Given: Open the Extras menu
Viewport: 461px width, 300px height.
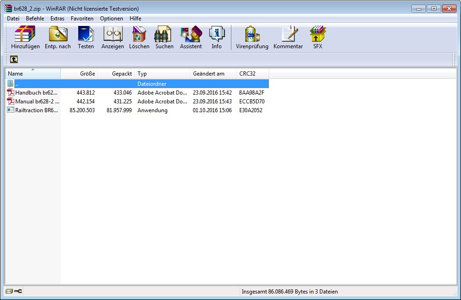Looking at the screenshot, I should (x=57, y=18).
